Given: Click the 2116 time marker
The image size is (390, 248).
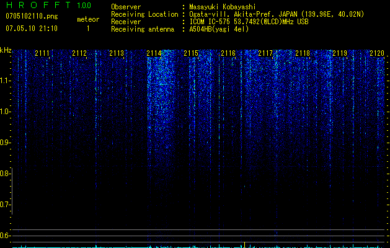Looking at the screenshot, I should coord(228,53).
